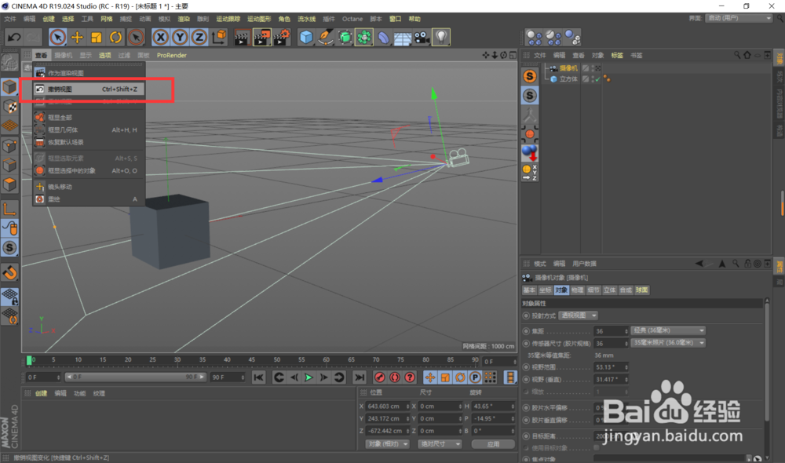Image resolution: width=785 pixels, height=463 pixels.
Task: Toggle 使用目标对象 checkbox
Action: (x=597, y=448)
